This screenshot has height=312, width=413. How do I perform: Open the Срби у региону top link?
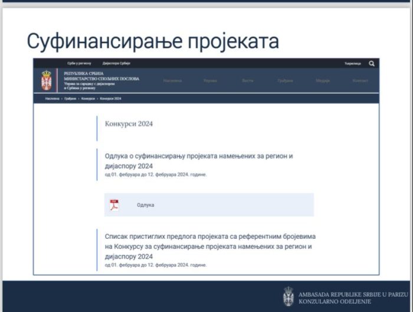coord(79,64)
